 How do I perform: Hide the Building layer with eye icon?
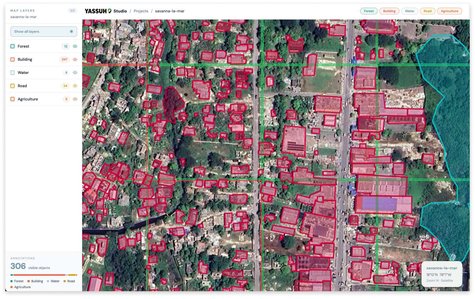pos(75,60)
